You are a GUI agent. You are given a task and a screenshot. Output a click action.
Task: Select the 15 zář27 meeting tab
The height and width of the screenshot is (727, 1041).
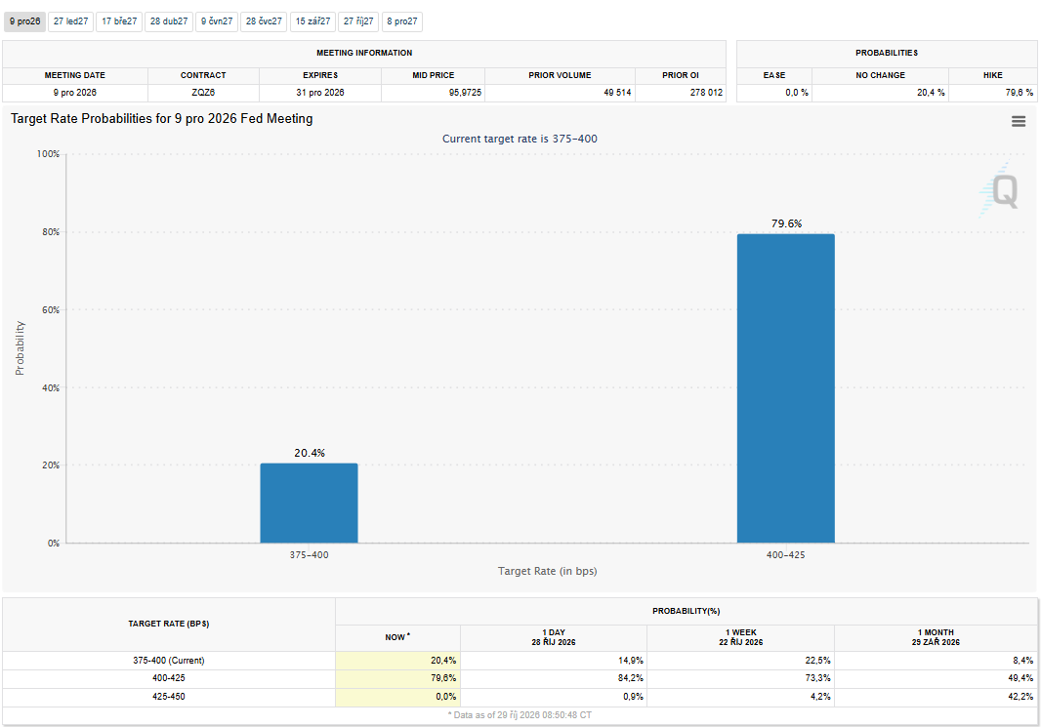click(312, 21)
